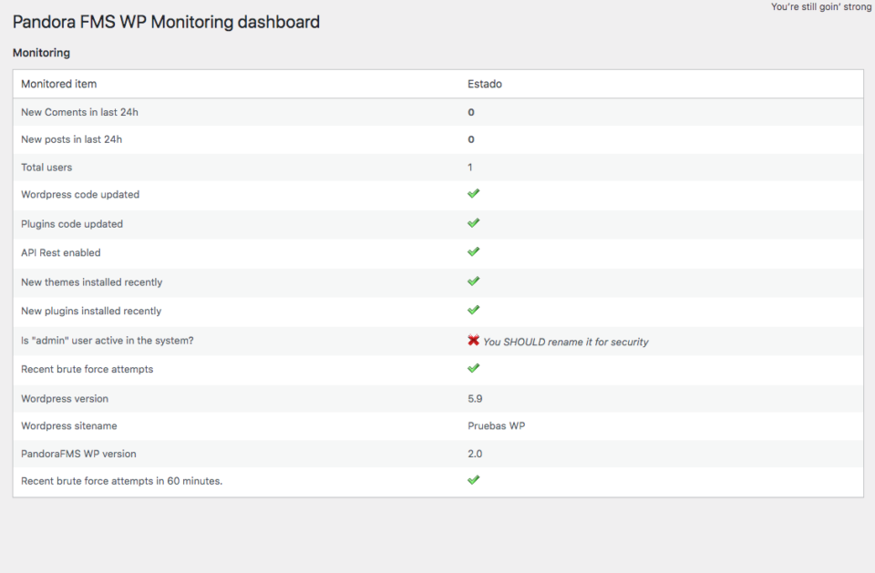Click the You're still goin' strong text

tap(821, 6)
